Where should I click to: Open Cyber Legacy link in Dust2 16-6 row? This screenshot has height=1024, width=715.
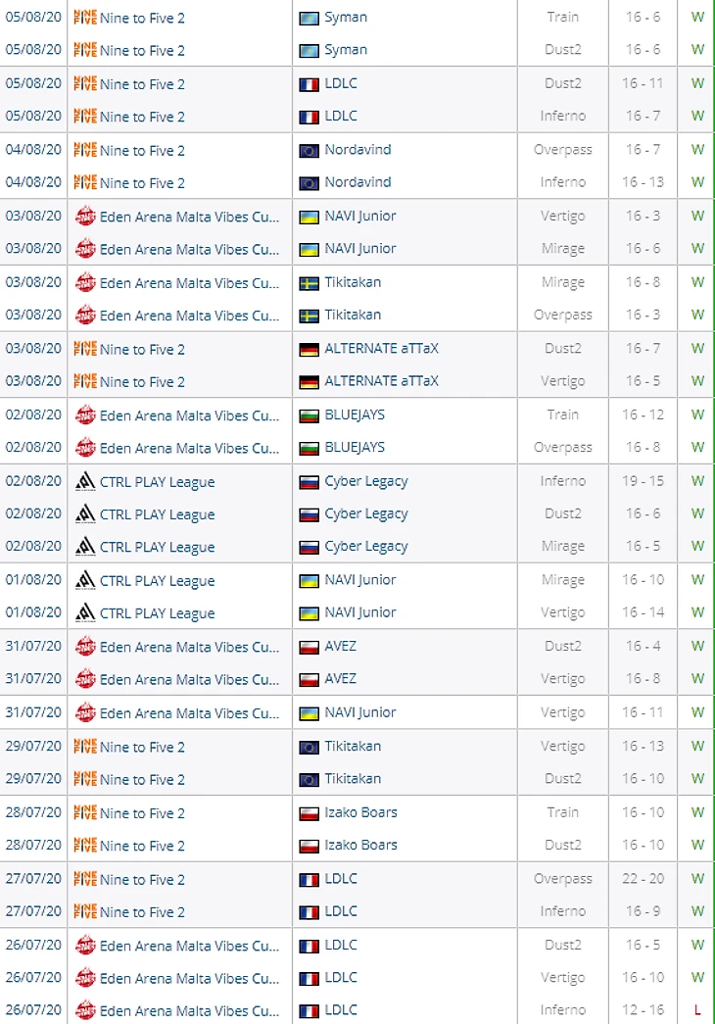[x=366, y=513]
